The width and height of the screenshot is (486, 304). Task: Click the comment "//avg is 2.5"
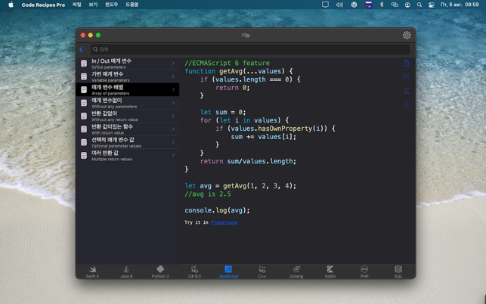(208, 194)
